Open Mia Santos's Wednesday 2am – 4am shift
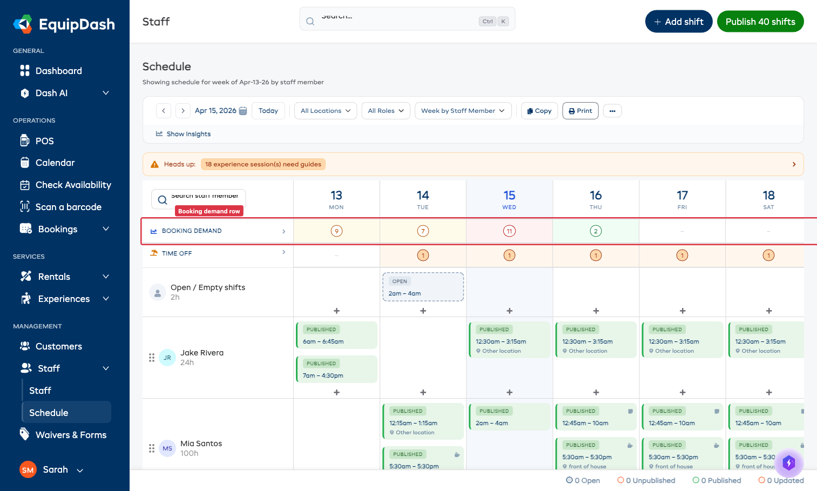817x491 pixels. 509,416
